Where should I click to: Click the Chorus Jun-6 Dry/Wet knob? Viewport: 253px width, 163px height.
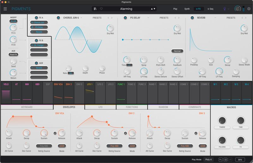(110, 28)
